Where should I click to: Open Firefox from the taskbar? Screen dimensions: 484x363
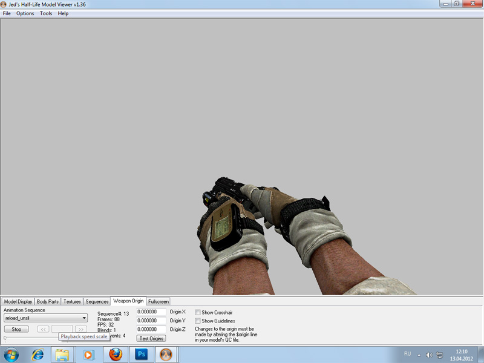point(115,354)
